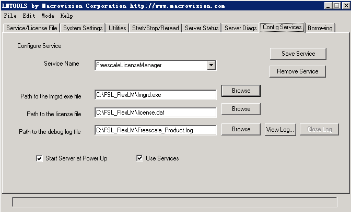Open the File menu
This screenshot has width=351, height=212.
click(x=10, y=16)
